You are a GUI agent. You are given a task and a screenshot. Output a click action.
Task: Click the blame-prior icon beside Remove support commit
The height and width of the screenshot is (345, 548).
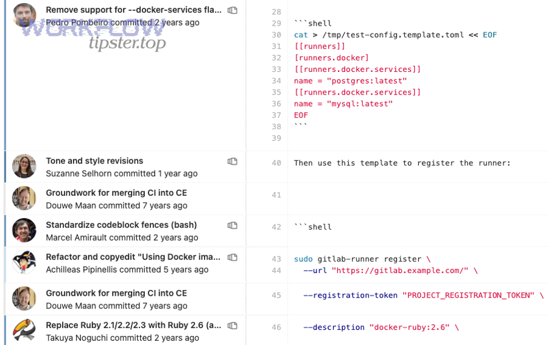tap(232, 10)
